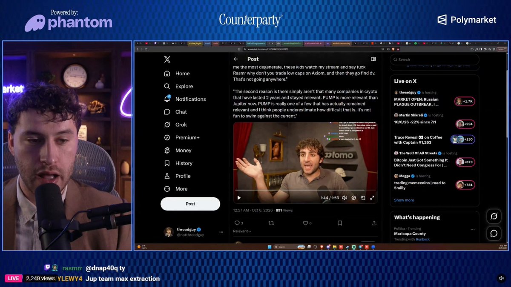The image size is (511, 287).
Task: Expand the video to fullscreen
Action: pos(372,198)
